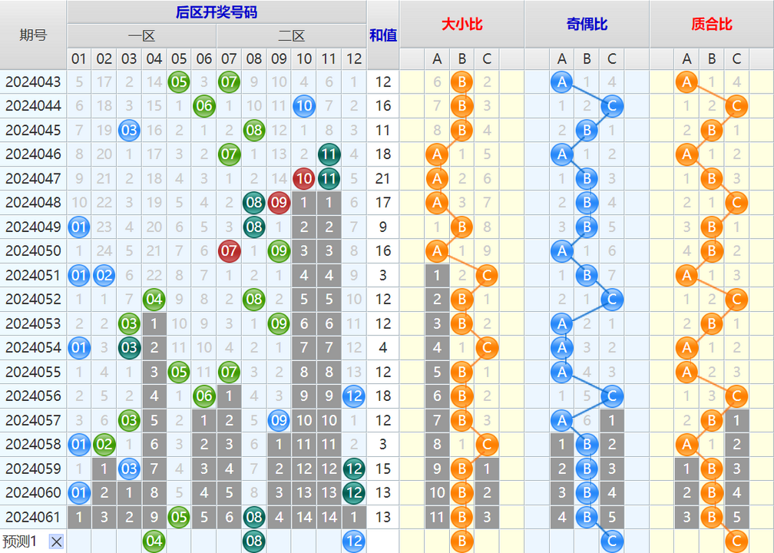Click 大小比 orange A ball in row 2024046
The image size is (774, 553).
437,154
